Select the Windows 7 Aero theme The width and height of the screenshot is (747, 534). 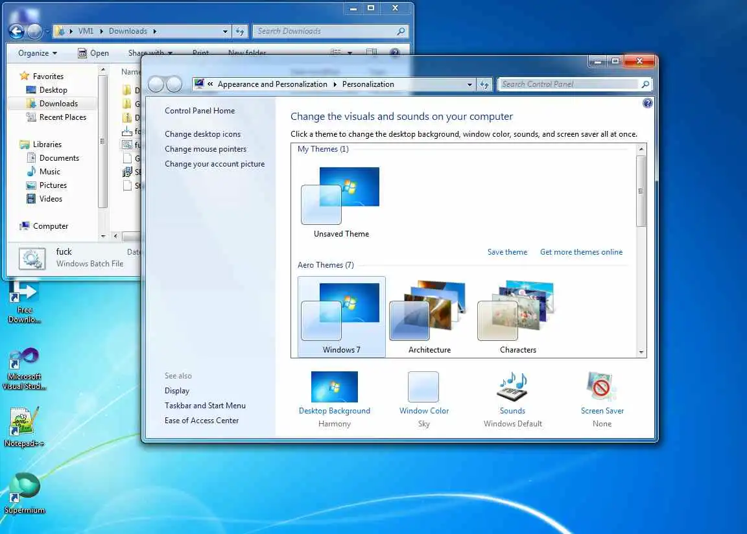341,317
